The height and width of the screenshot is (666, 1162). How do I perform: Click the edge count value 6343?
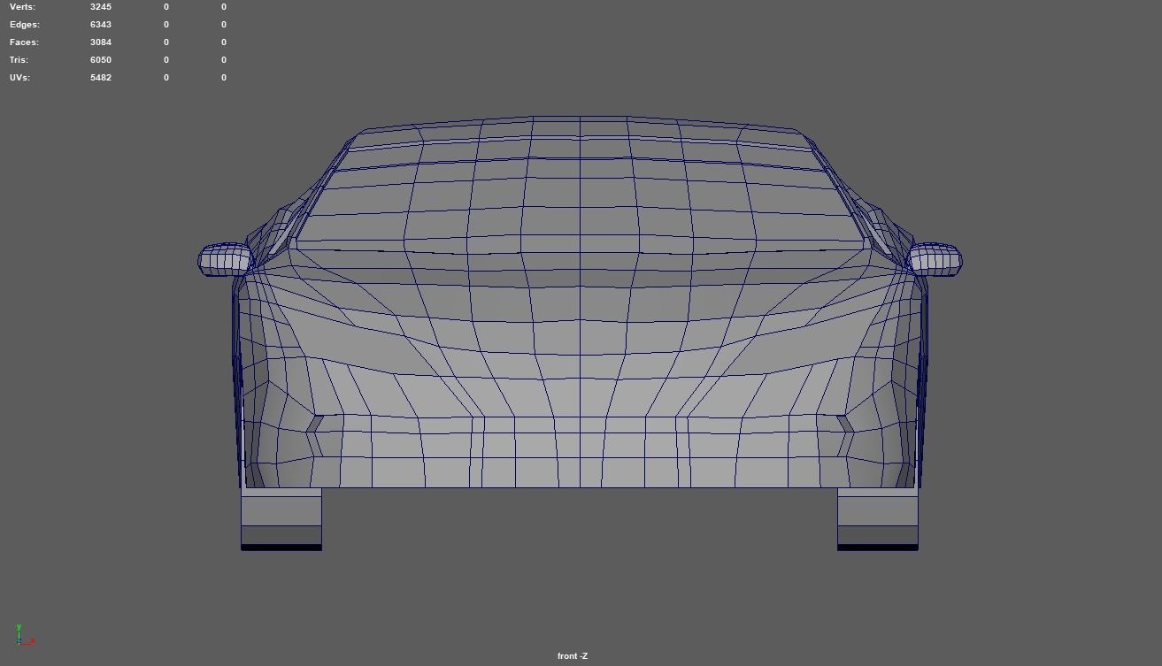pos(101,25)
